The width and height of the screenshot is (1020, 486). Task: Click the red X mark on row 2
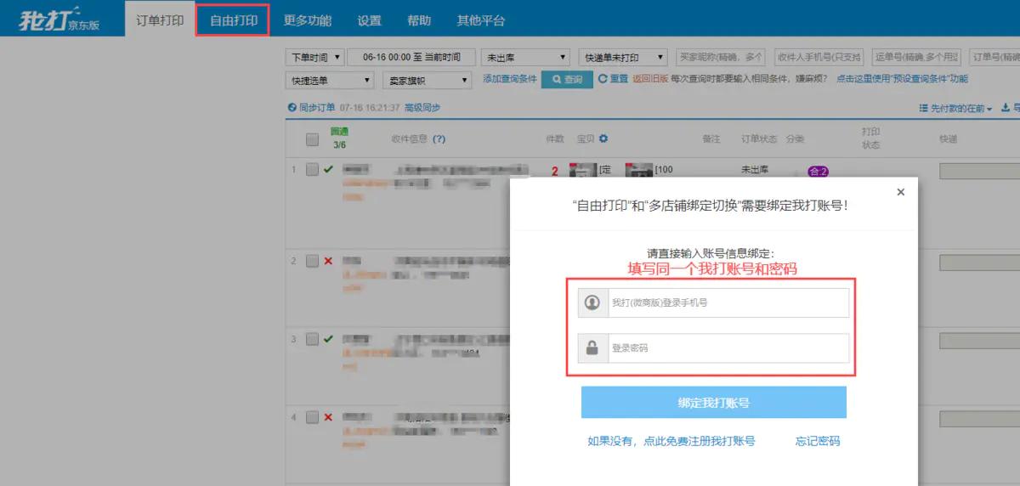click(328, 260)
